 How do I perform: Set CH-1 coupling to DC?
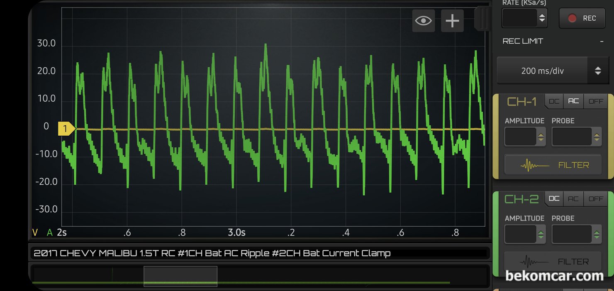[554, 101]
